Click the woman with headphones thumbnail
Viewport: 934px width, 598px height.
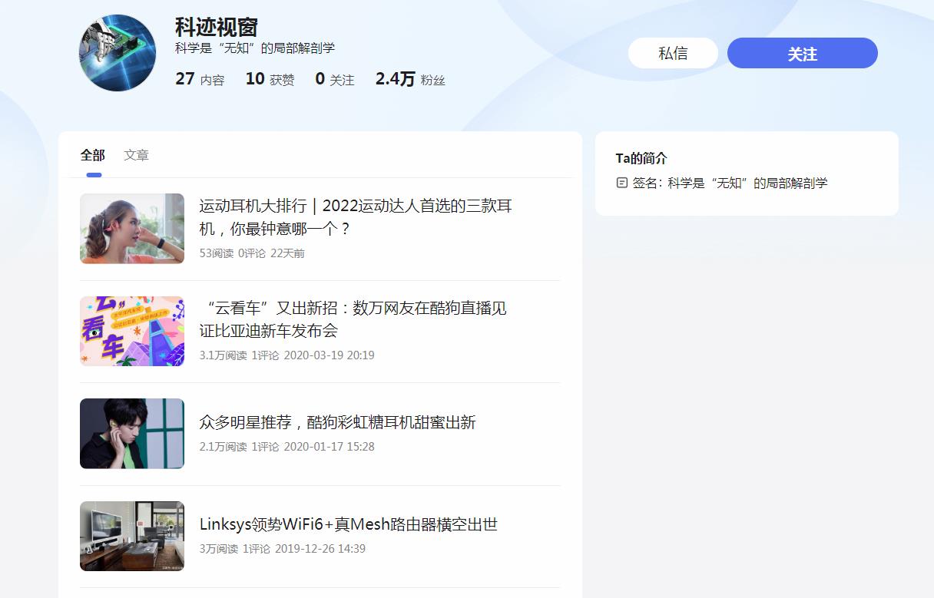[132, 229]
